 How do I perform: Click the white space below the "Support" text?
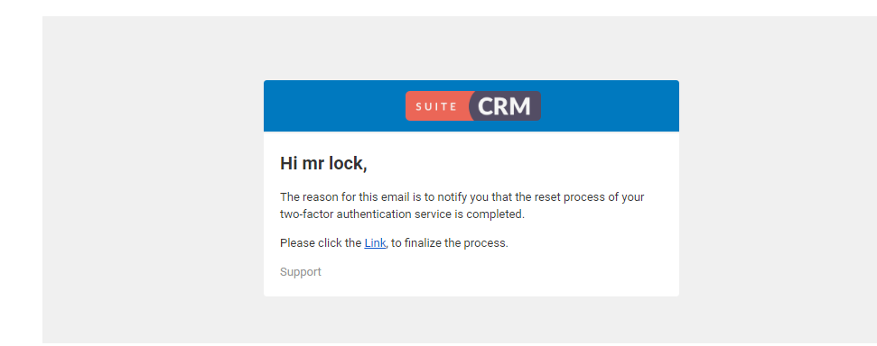coord(471,287)
